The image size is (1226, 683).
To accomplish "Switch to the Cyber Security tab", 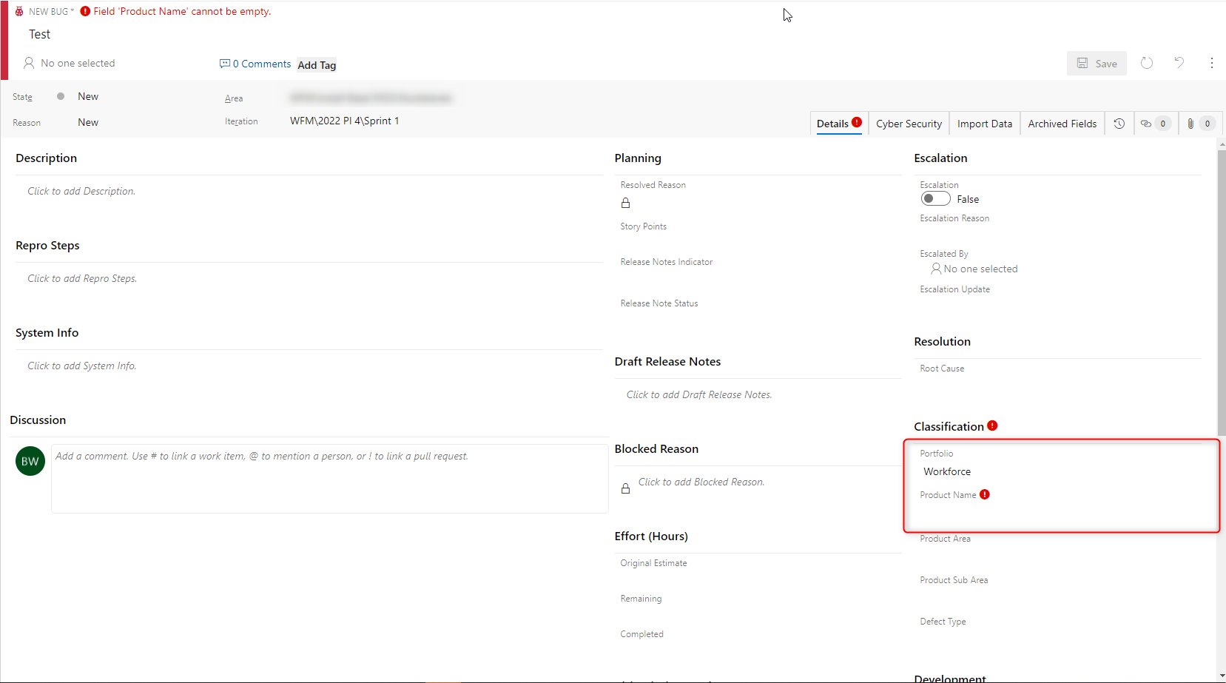I will [909, 123].
